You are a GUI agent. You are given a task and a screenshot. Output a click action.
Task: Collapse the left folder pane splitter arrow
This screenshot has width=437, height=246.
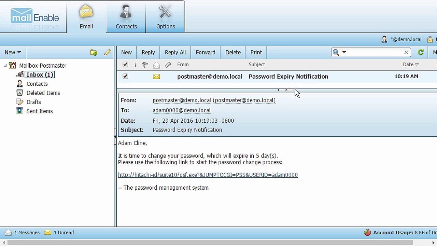pos(115,136)
